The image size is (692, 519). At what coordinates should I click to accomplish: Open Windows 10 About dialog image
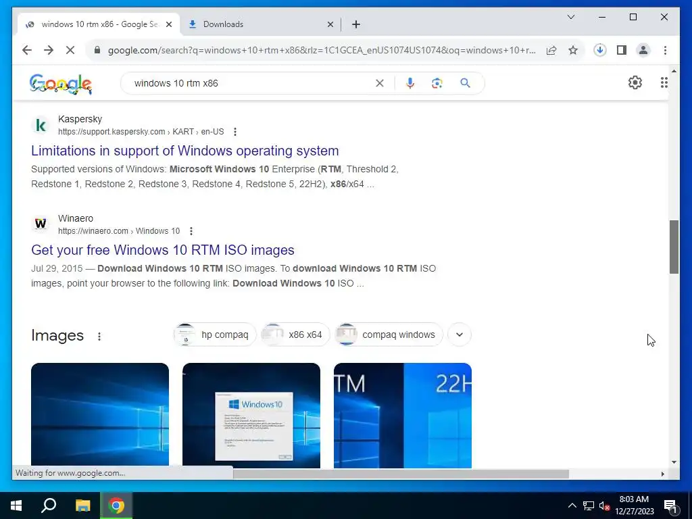251,416
